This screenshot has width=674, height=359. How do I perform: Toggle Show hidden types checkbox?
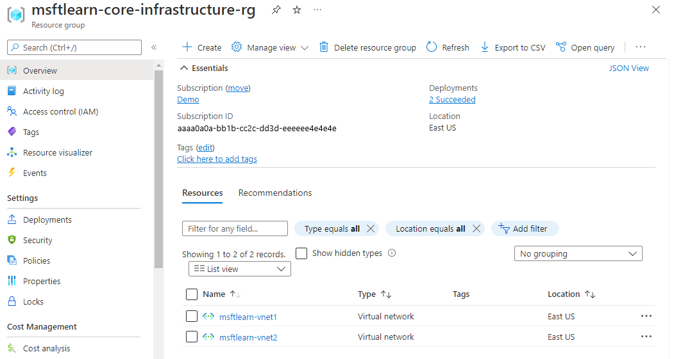[x=301, y=253]
